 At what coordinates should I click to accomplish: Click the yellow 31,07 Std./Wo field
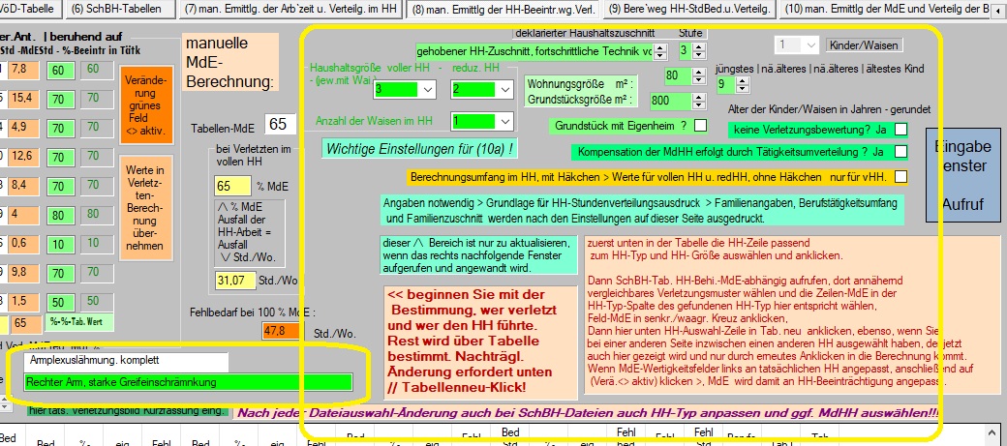[233, 280]
